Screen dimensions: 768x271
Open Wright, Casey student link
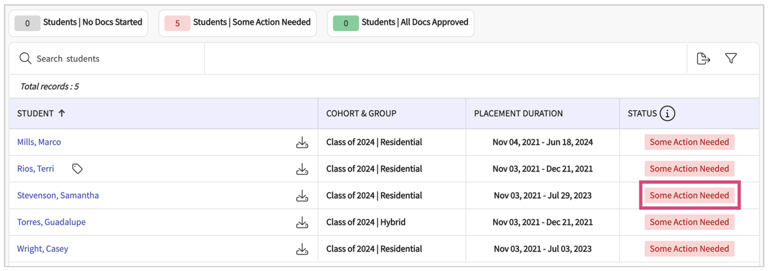pos(43,249)
